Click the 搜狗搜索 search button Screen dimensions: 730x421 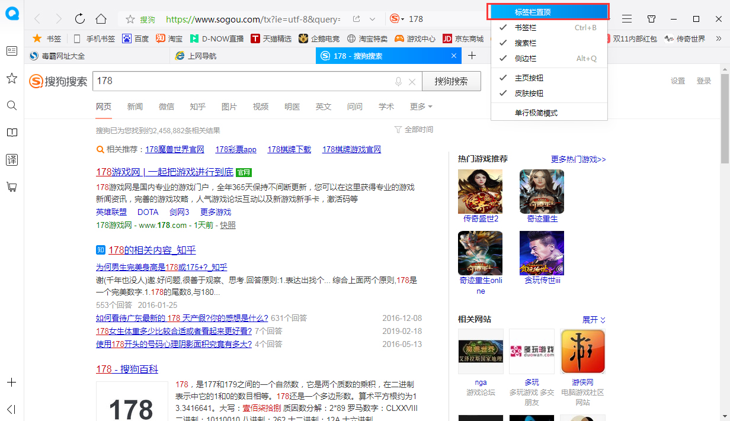click(452, 81)
